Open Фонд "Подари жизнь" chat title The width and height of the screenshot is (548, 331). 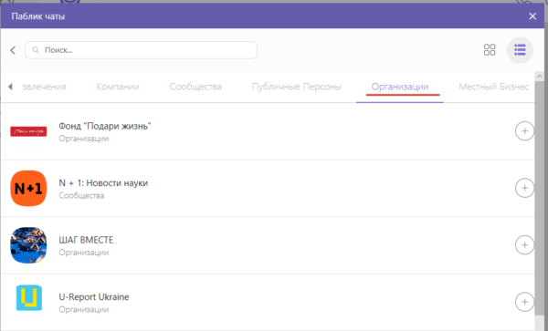click(x=105, y=126)
